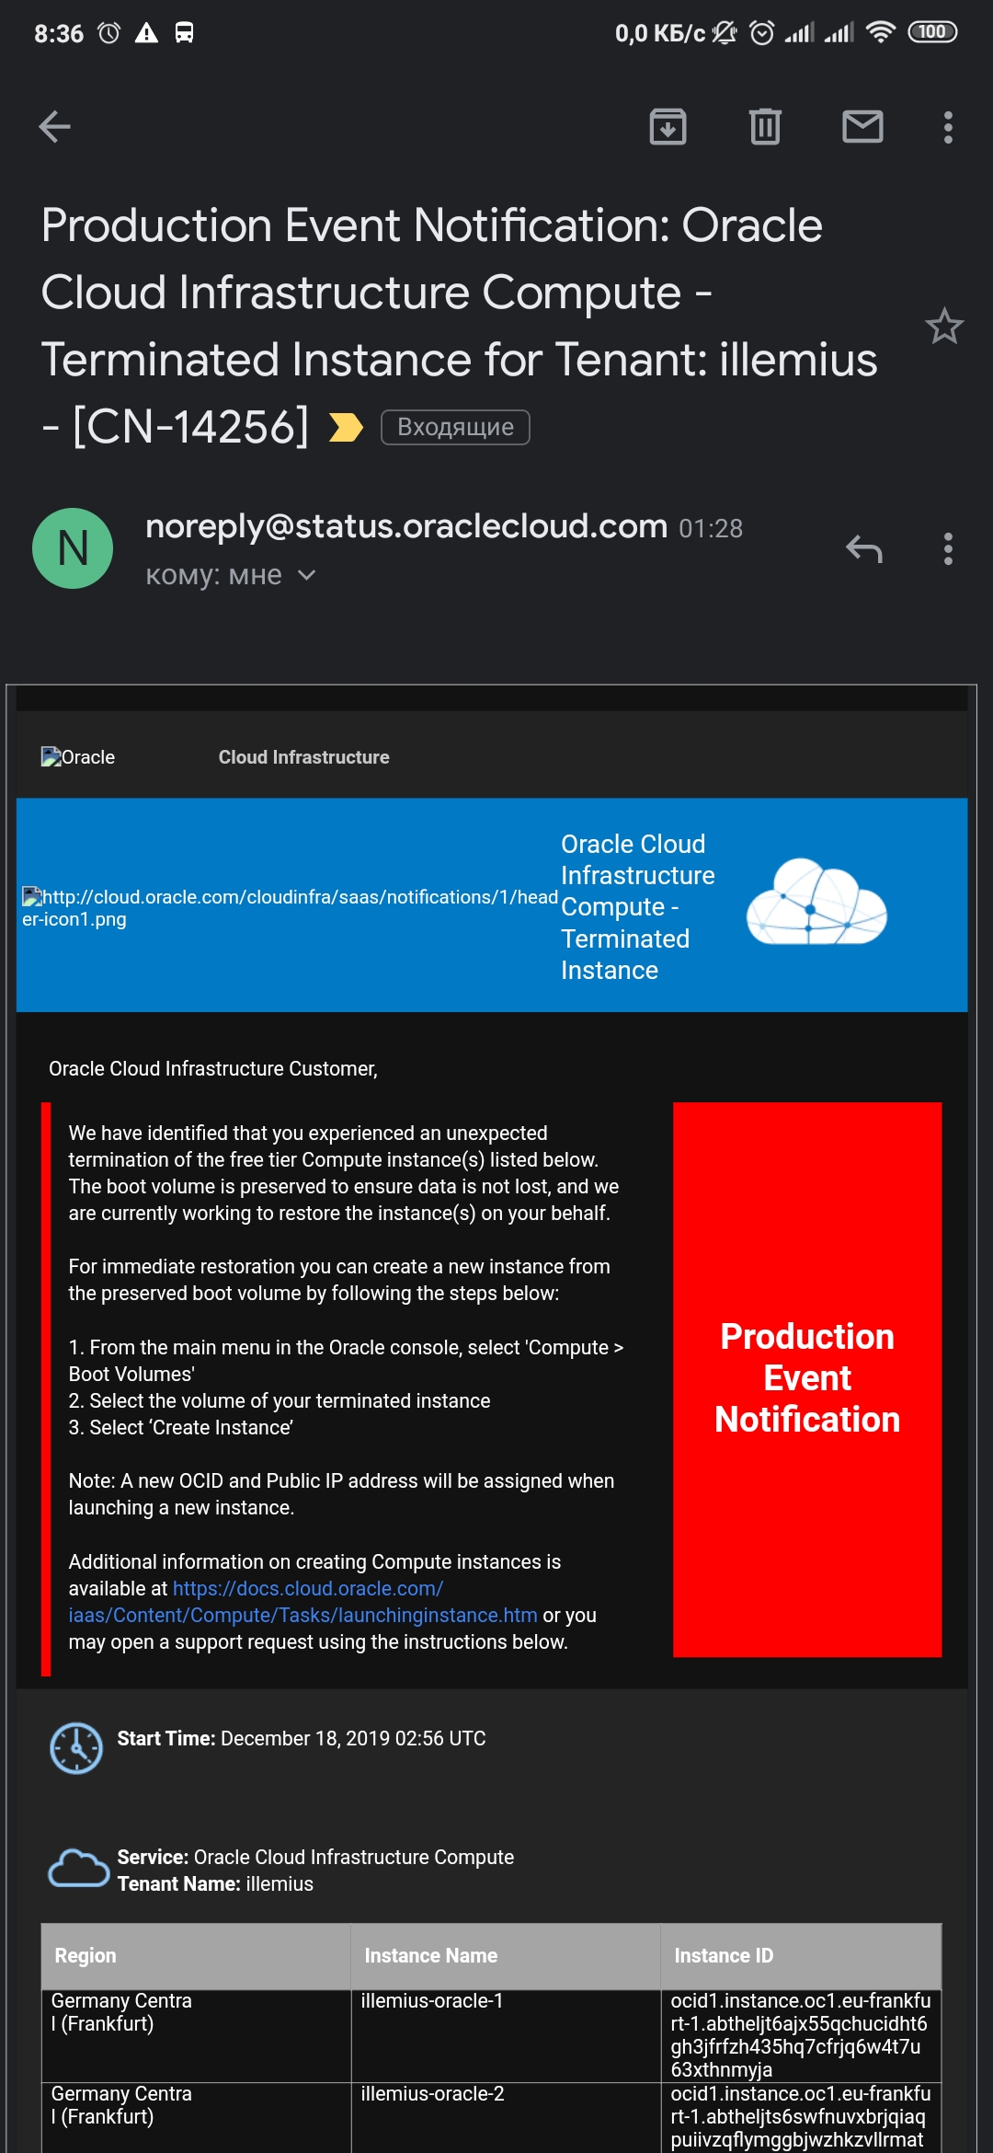
Task: Tap Instance Name column header
Action: pos(506,1955)
